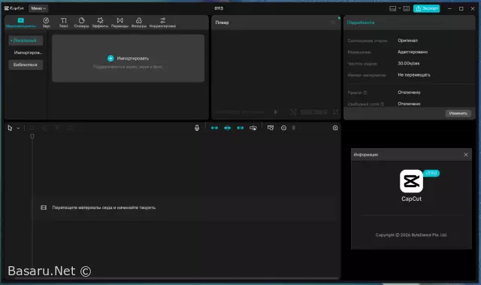Open the Подробности details tab

pyautogui.click(x=361, y=23)
